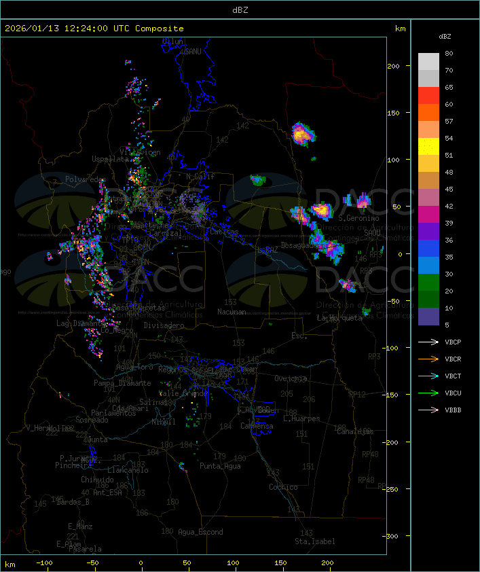The image size is (480, 572).
Task: Click the green VBCU arrow icon
Action: [428, 393]
